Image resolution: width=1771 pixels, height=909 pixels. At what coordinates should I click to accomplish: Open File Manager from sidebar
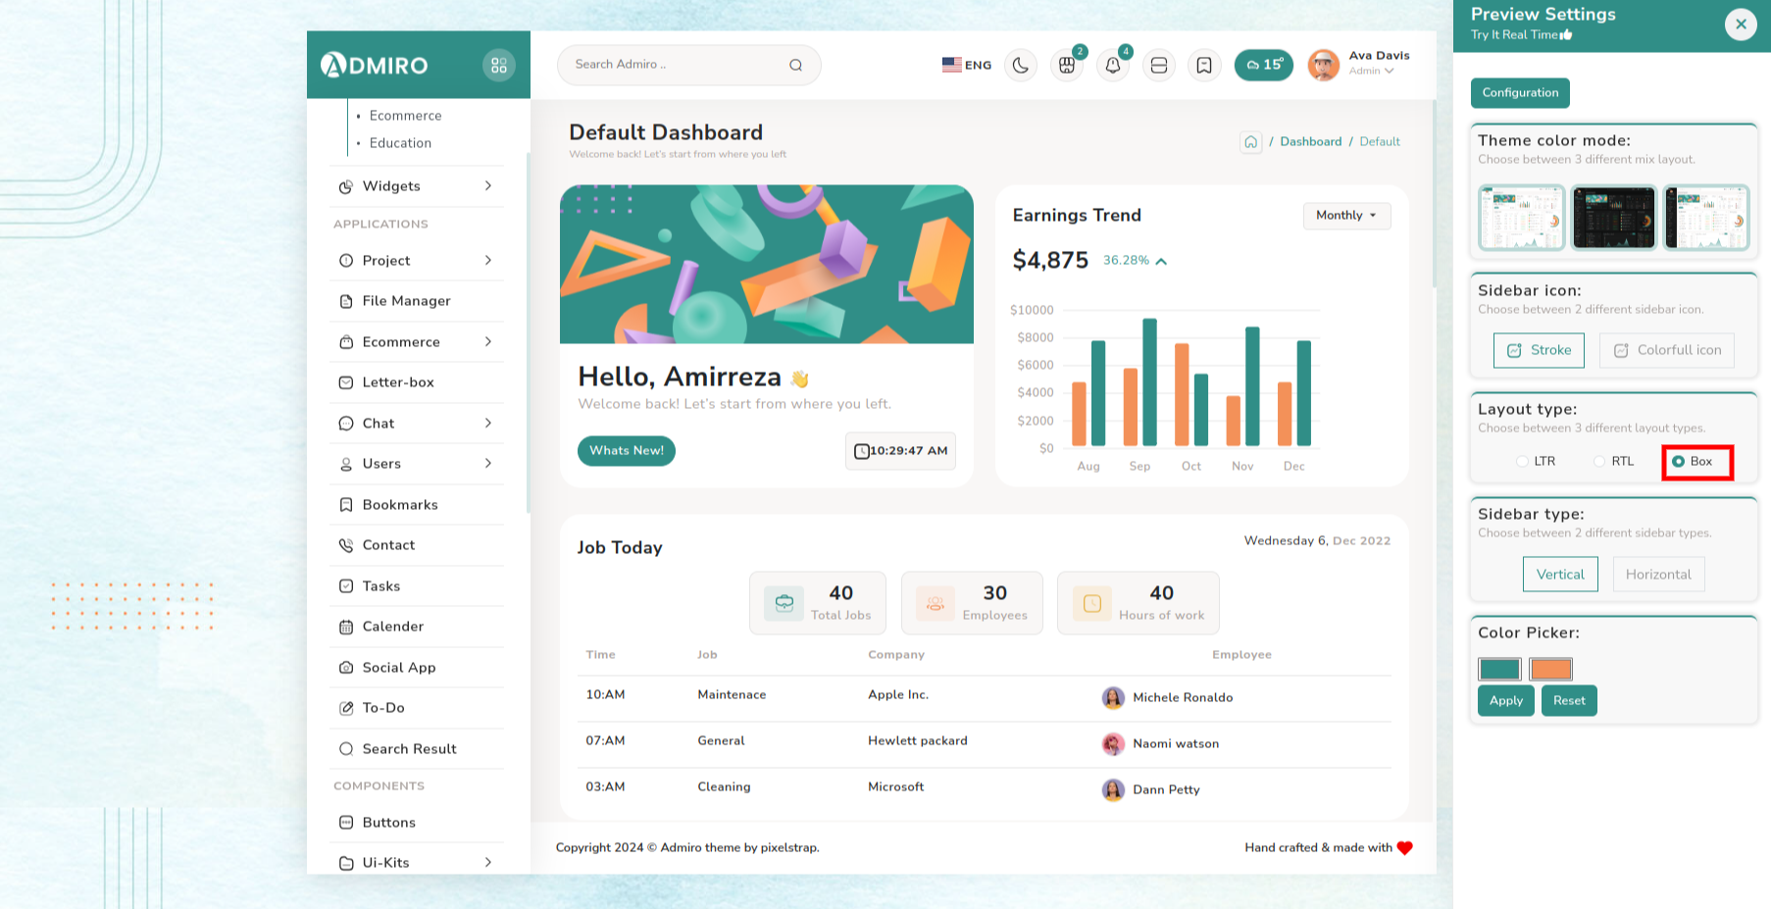(406, 301)
